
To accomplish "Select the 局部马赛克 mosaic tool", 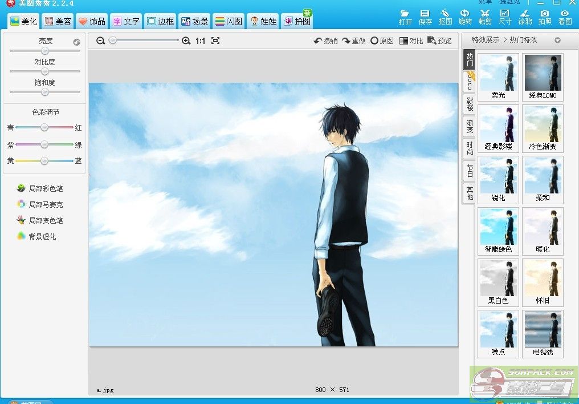I will tap(40, 204).
